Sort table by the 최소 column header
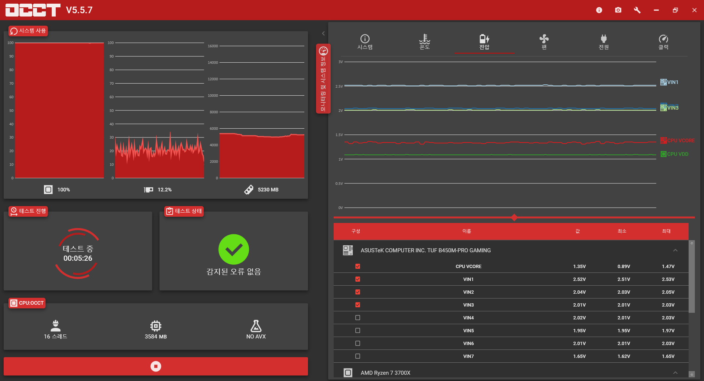 pos(622,231)
